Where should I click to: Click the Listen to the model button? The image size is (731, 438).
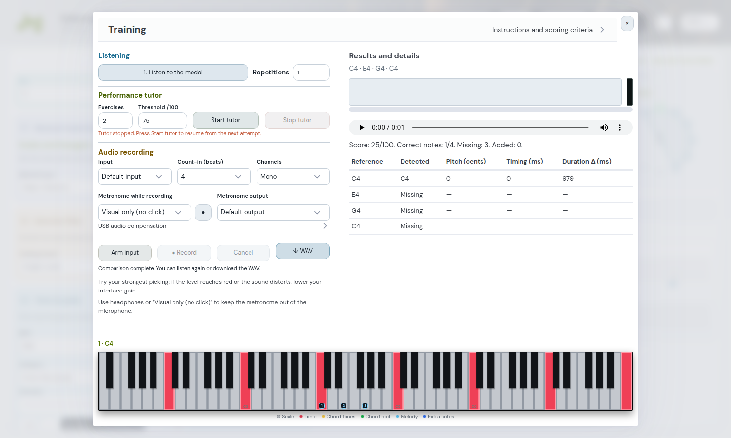[x=173, y=73]
